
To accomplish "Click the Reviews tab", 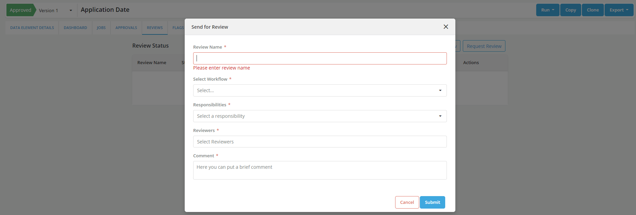I will (x=155, y=28).
